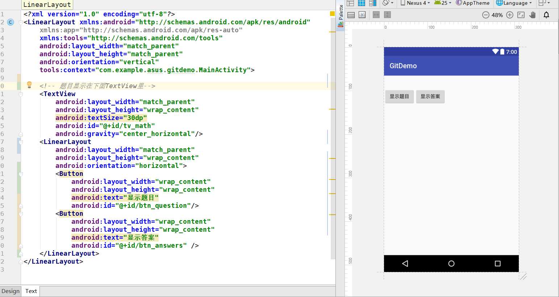Viewport: 559px width, 297px height.
Task: Collapse the TextView tag fold marker
Action: pos(21,94)
